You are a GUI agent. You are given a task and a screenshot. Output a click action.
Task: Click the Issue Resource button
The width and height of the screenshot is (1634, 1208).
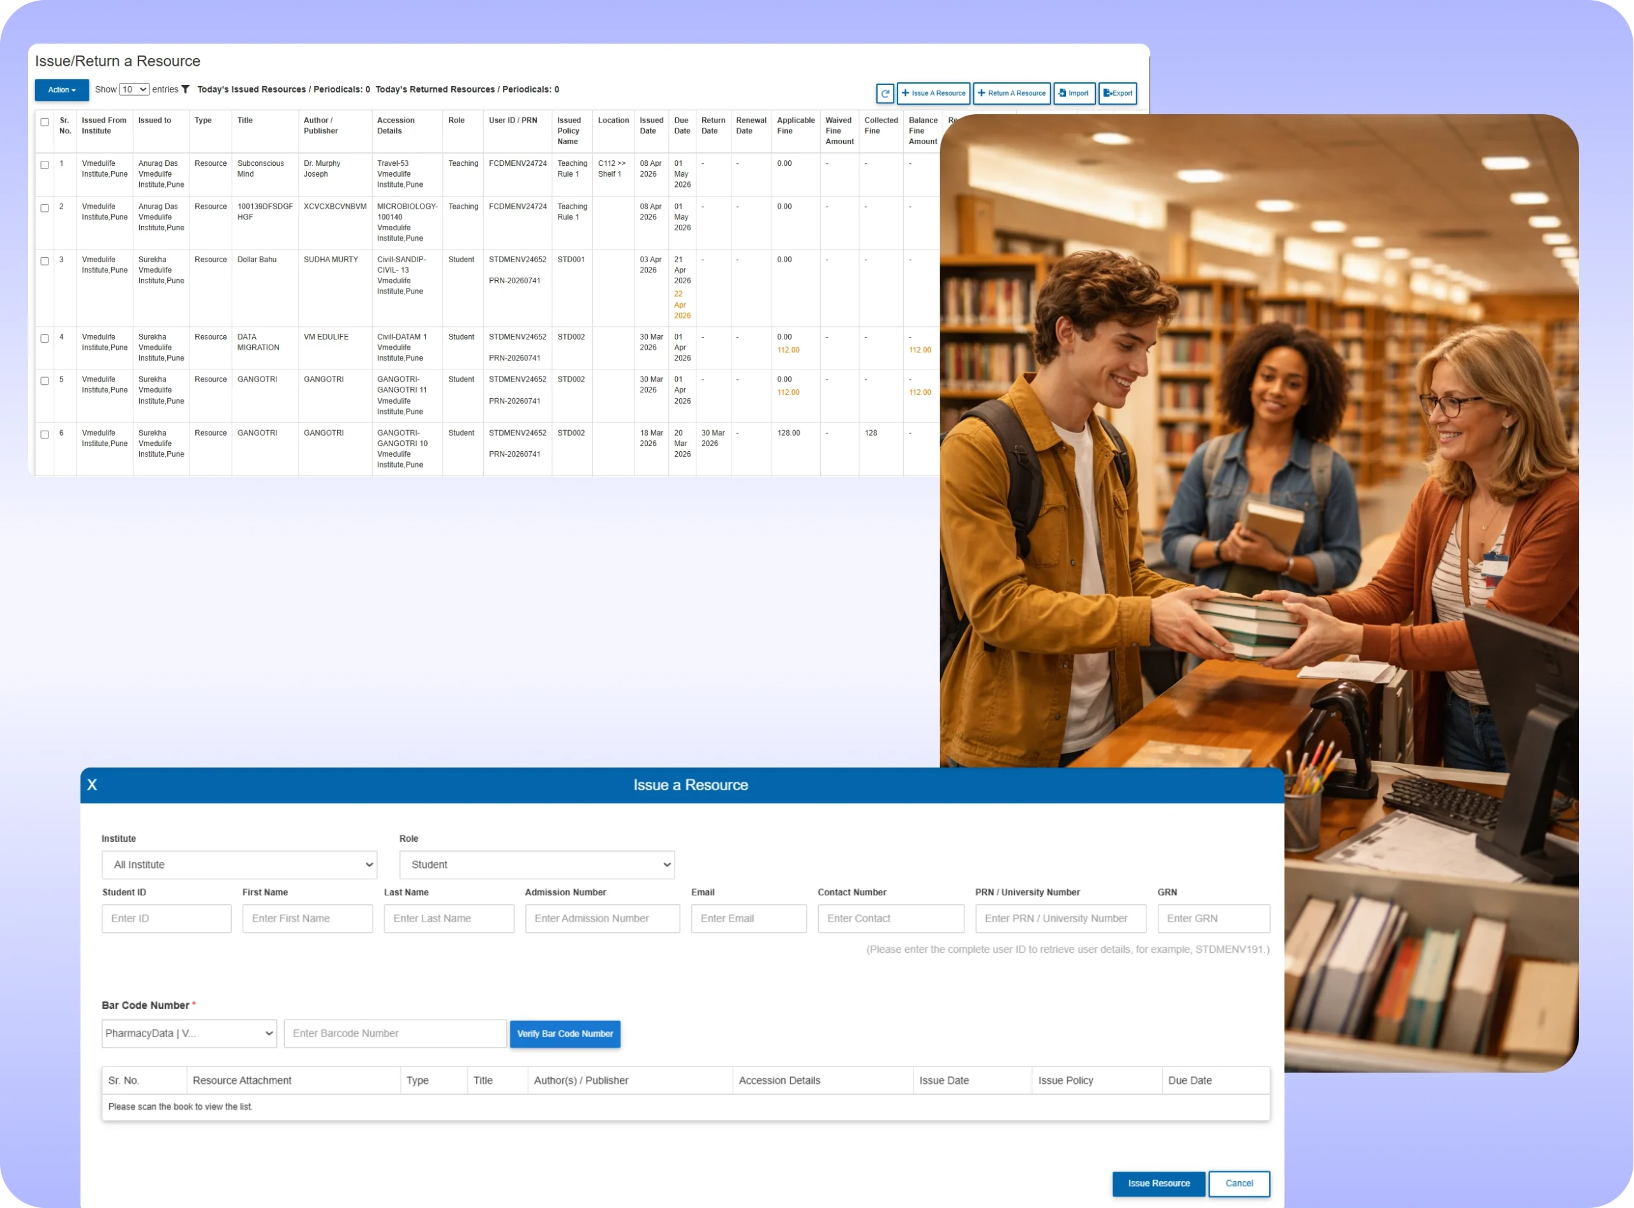point(1158,1183)
